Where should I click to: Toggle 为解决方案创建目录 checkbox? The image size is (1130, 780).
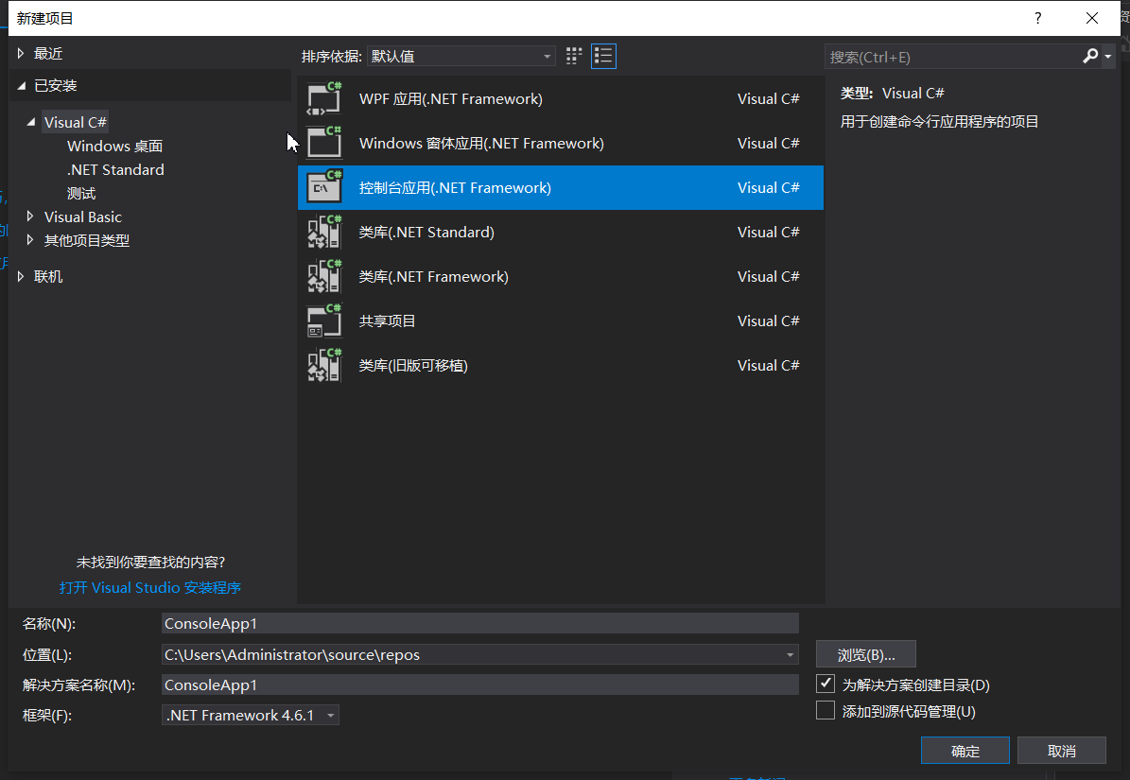pyautogui.click(x=826, y=684)
